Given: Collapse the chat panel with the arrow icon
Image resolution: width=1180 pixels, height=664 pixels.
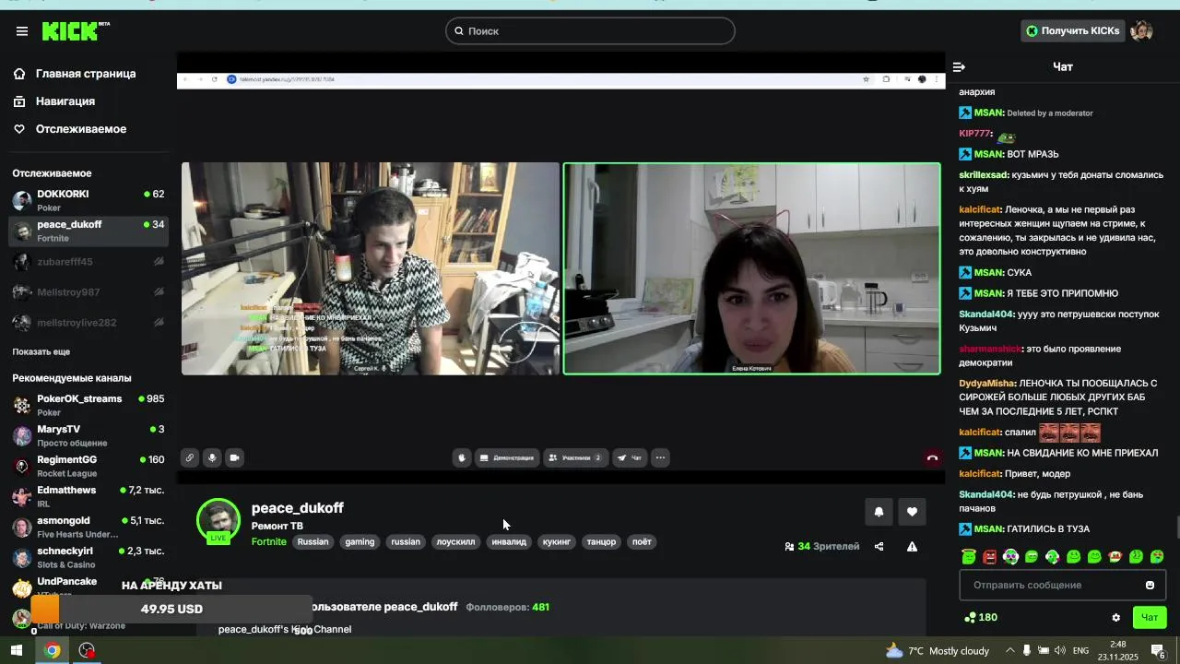Looking at the screenshot, I should pyautogui.click(x=959, y=67).
